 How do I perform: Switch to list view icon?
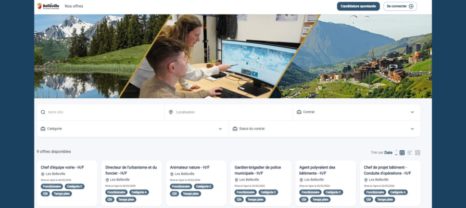pos(410,153)
